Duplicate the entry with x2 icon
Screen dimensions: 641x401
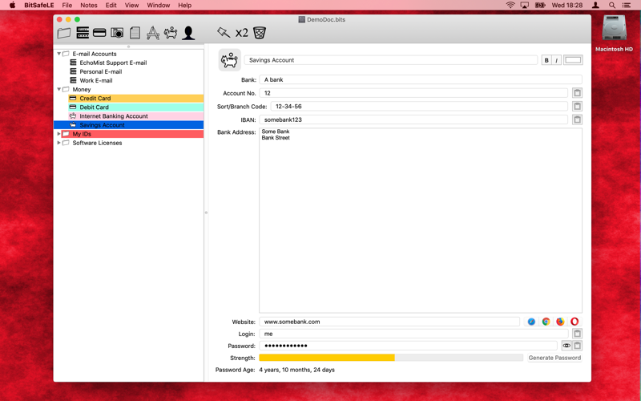pyautogui.click(x=242, y=33)
